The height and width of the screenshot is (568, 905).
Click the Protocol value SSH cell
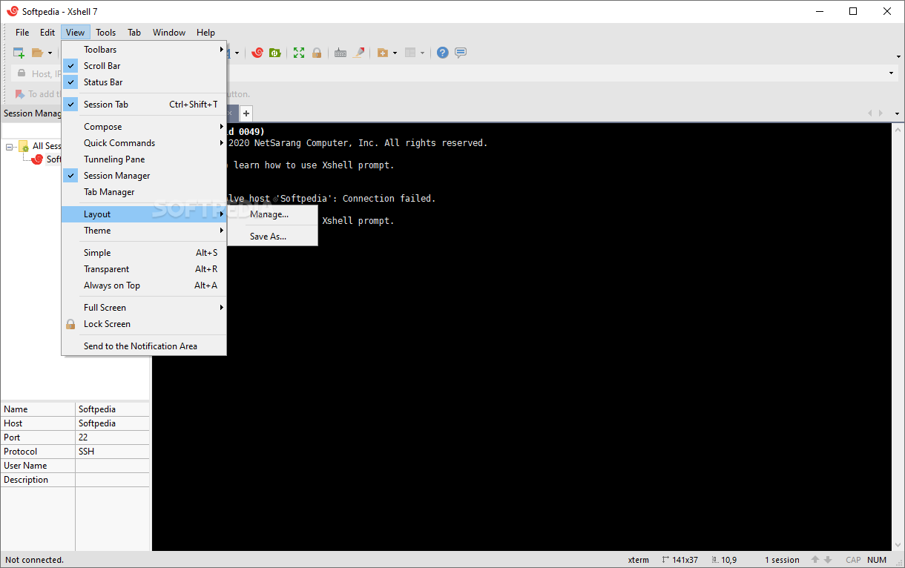[113, 452]
